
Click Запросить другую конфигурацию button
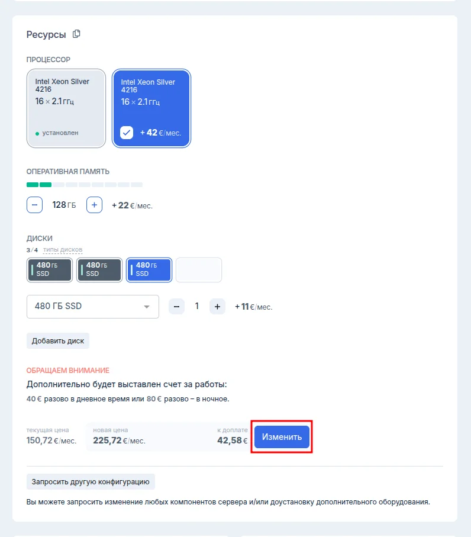click(x=91, y=482)
